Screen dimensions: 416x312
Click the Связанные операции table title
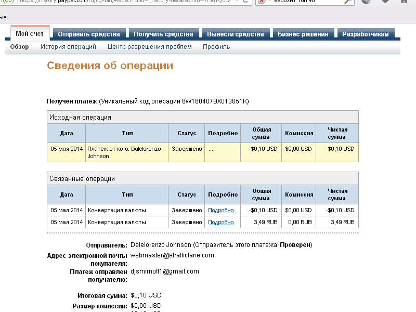pyautogui.click(x=82, y=178)
